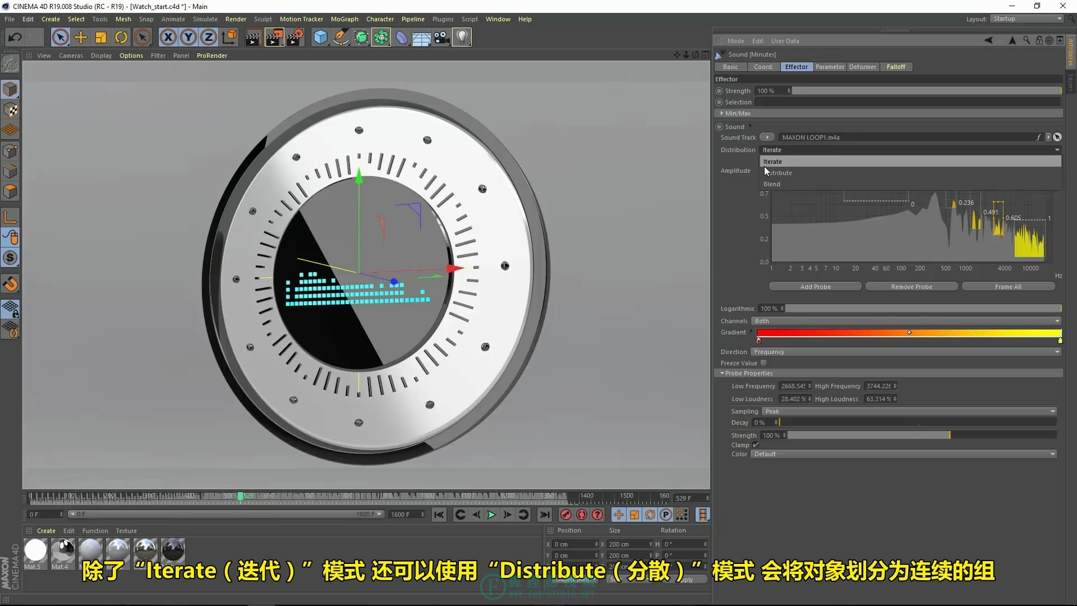
Task: Toggle Sound animation radio dot
Action: point(719,127)
